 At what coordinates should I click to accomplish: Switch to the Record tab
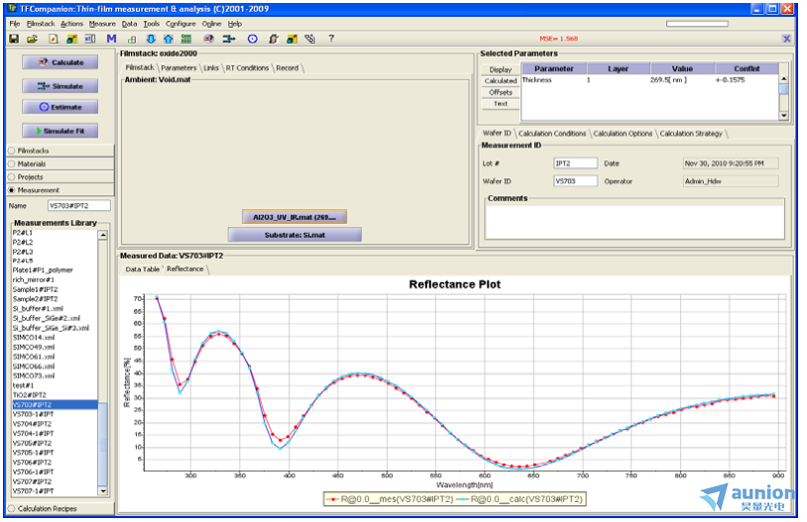pyautogui.click(x=288, y=68)
